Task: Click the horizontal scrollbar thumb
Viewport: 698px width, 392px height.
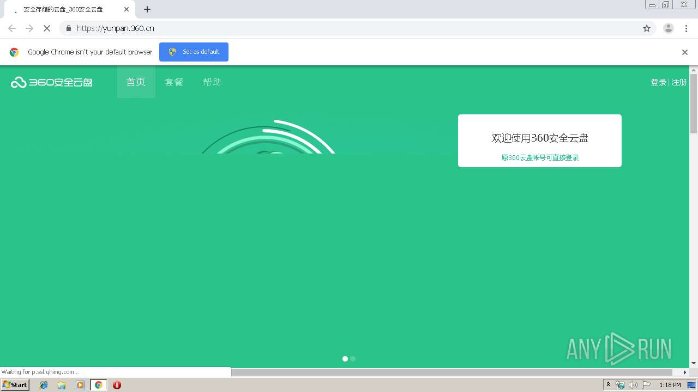Action: click(x=453, y=372)
